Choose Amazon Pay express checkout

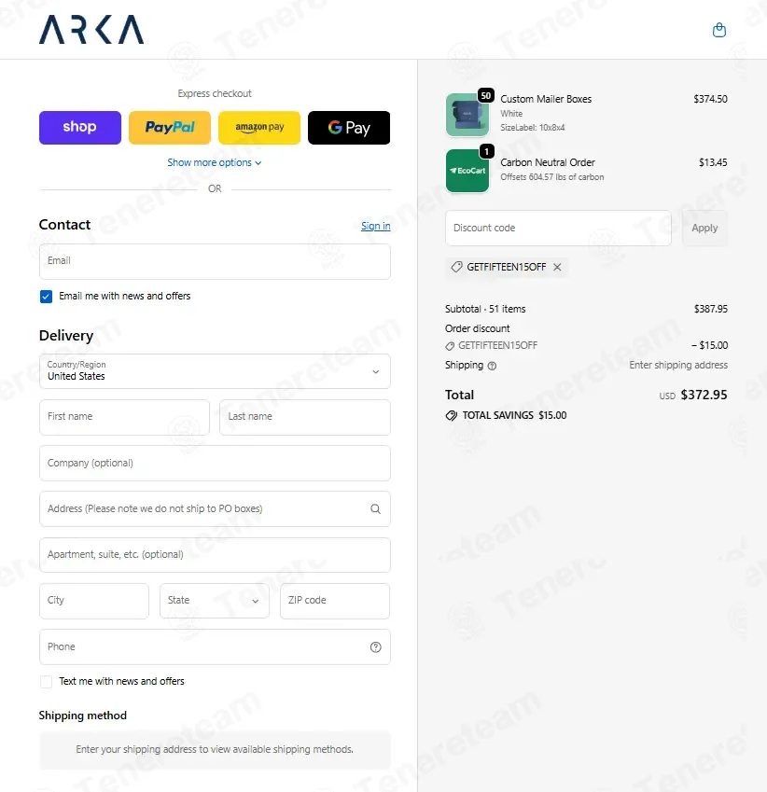[x=259, y=127]
